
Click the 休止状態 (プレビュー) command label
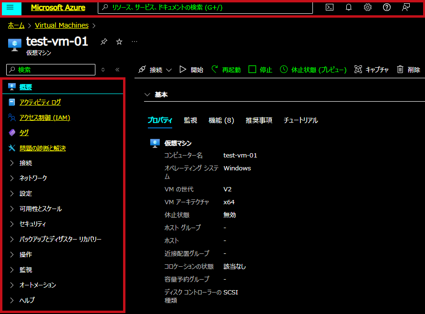pyautogui.click(x=319, y=70)
